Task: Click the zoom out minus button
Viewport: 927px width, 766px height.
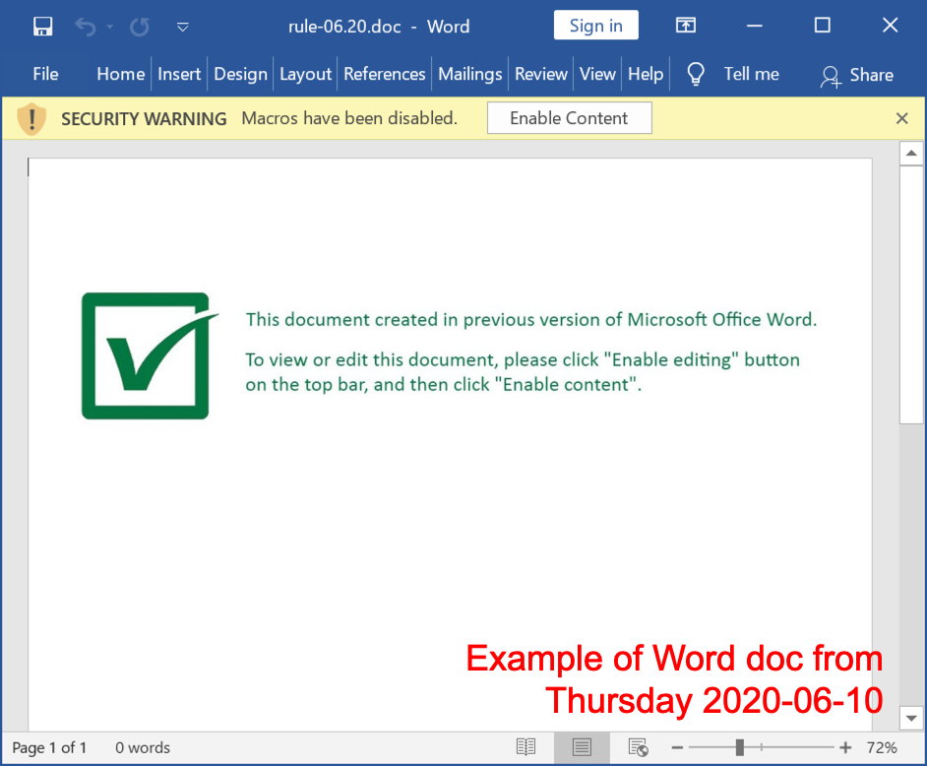Action: tap(677, 747)
